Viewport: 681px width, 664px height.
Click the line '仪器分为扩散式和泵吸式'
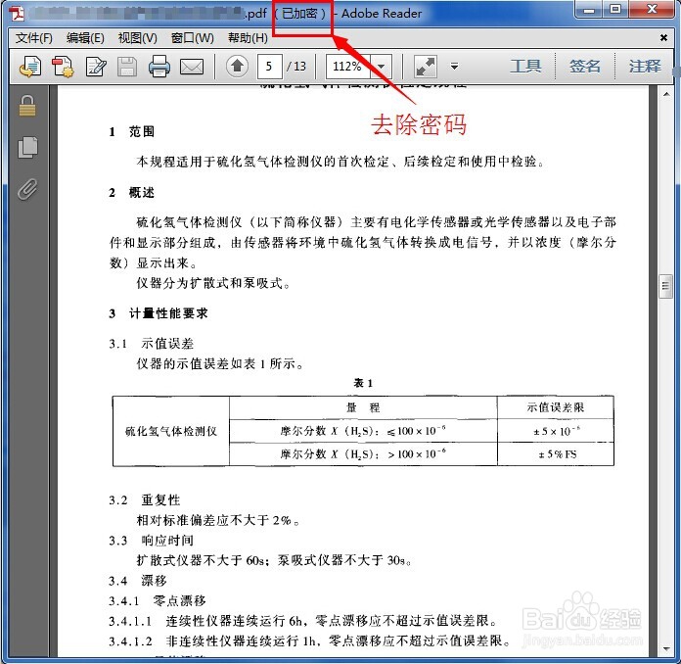(213, 283)
